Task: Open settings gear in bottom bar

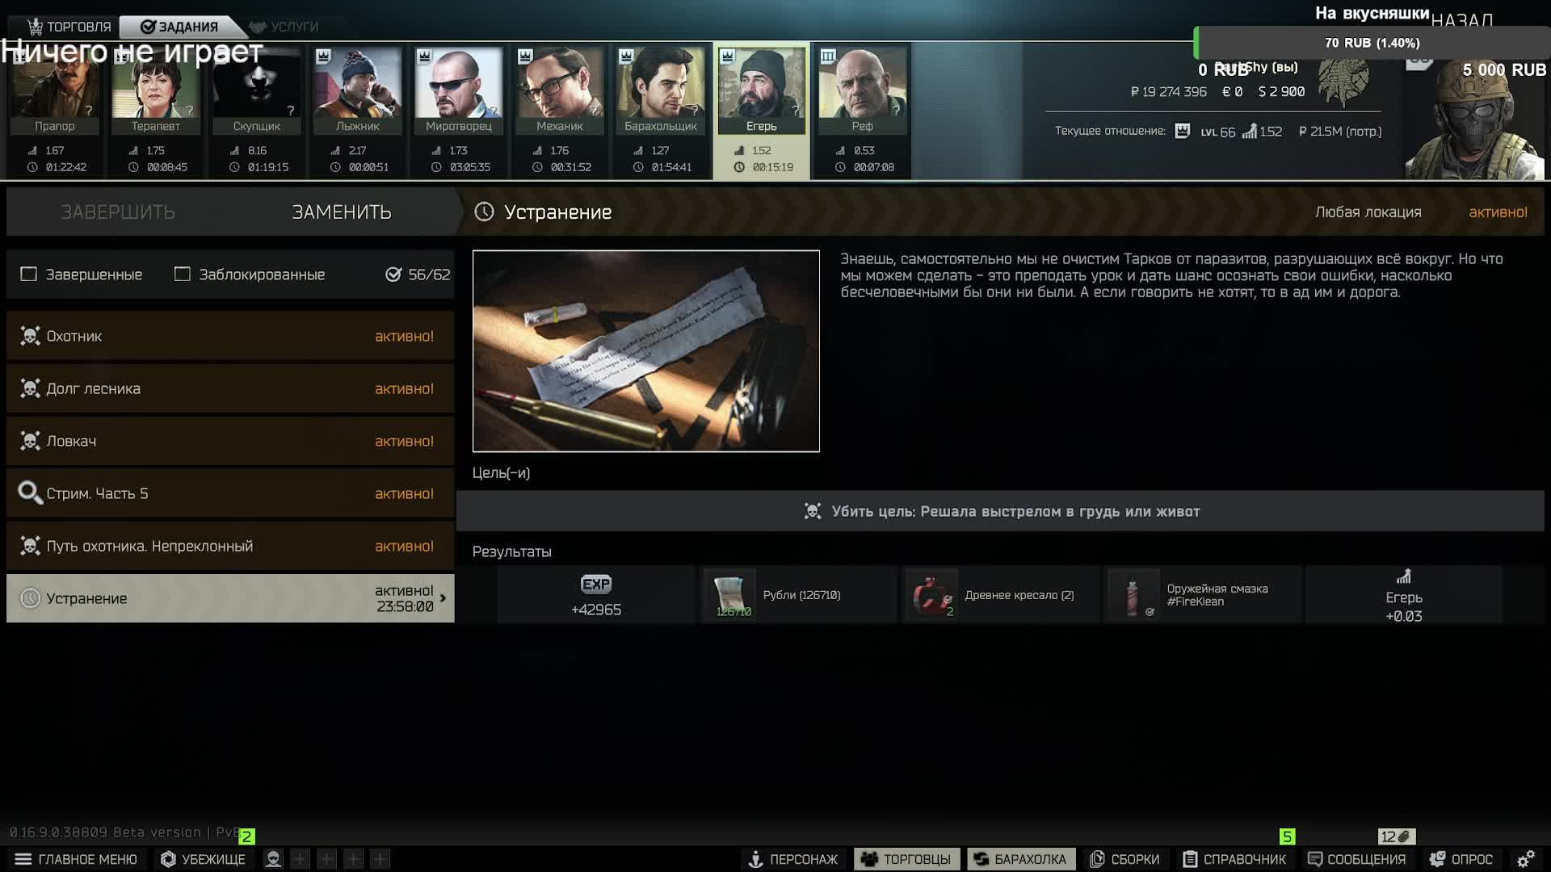Action: click(1525, 859)
